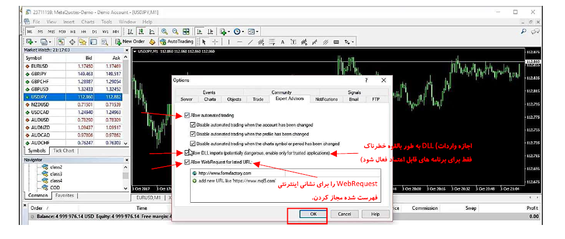Image resolution: width=565 pixels, height=239 pixels.
Task: Open Strategy Tester magnifier icon
Action: point(105,41)
